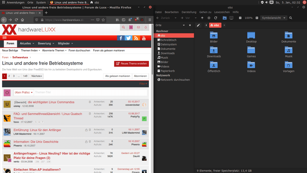Click Themen-Titel input field
Image resolution: width=307 pixels, height=173 pixels.
(x=91, y=92)
